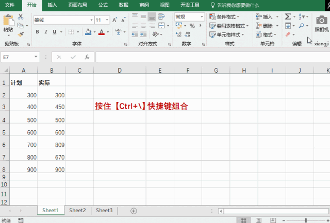Image resolution: width=330 pixels, height=223 pixels.
Task: Click the 条件格式 button
Action: [227, 16]
